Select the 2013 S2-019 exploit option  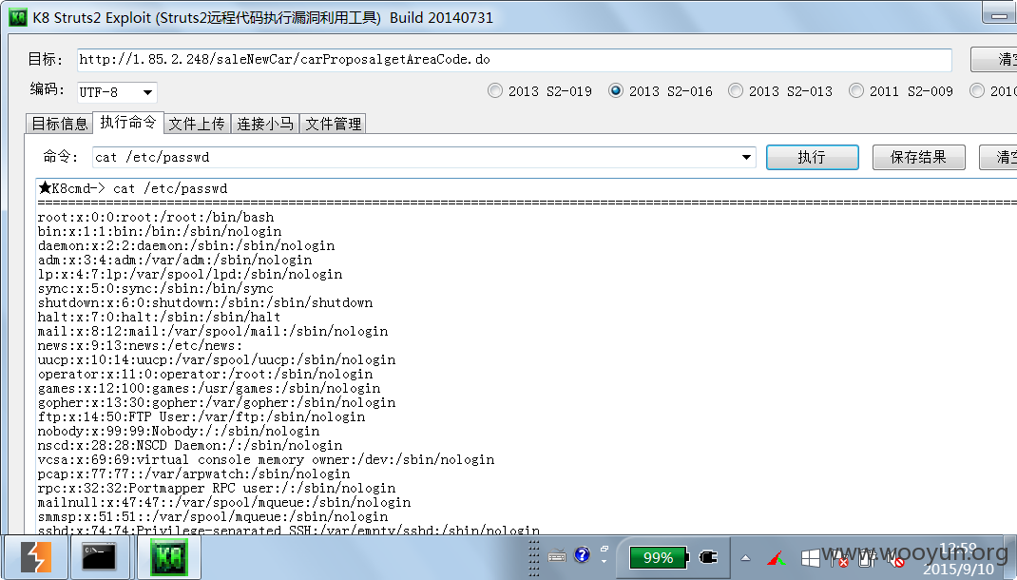[540, 91]
